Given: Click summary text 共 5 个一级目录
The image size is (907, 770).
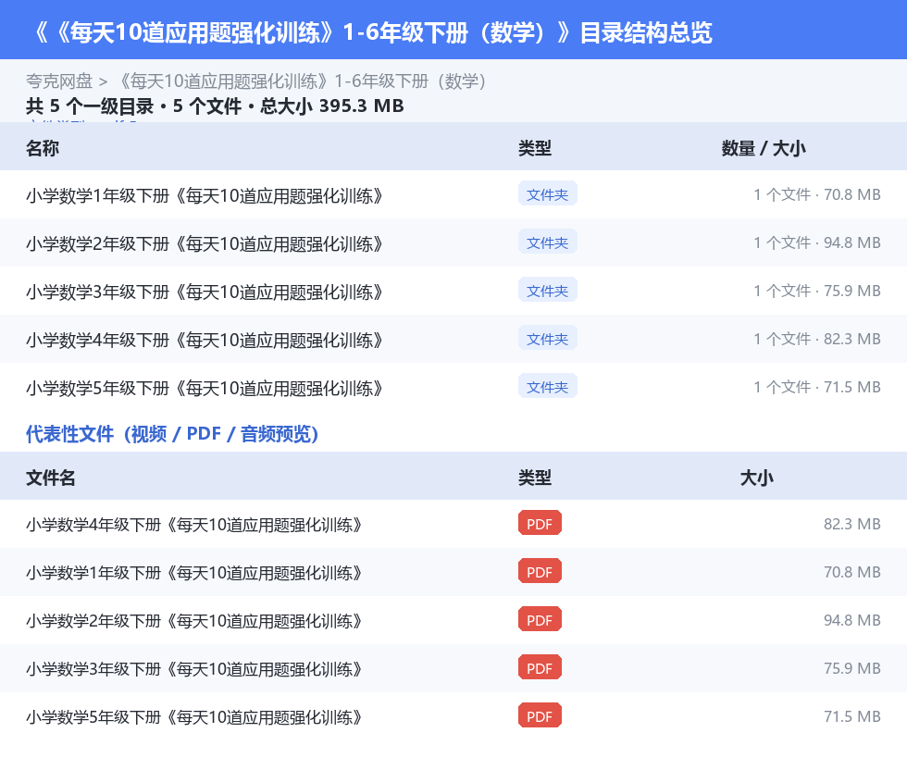Looking at the screenshot, I should 90,106.
